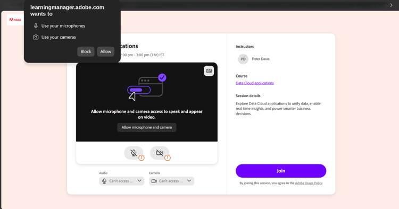The image size is (399, 209).
Task: Click the permission illustration graphic in preview
Action: point(147,87)
